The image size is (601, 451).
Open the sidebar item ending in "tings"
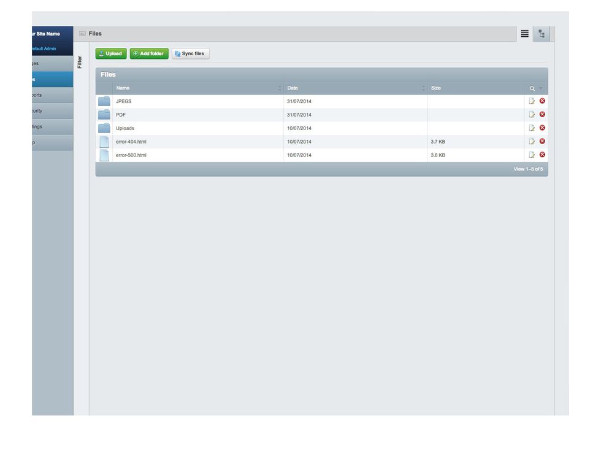click(x=53, y=126)
